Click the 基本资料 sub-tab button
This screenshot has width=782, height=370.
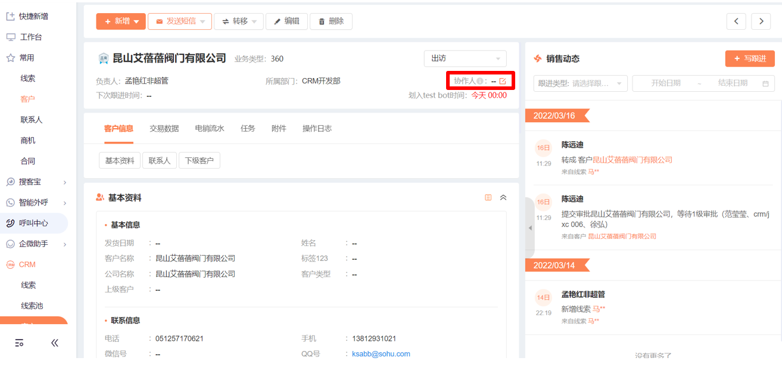pos(120,160)
